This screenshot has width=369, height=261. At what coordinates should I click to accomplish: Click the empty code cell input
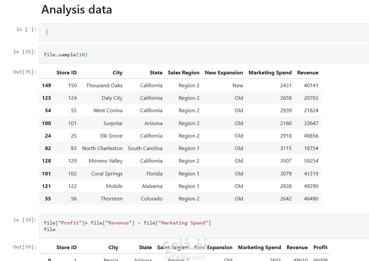[204, 32]
